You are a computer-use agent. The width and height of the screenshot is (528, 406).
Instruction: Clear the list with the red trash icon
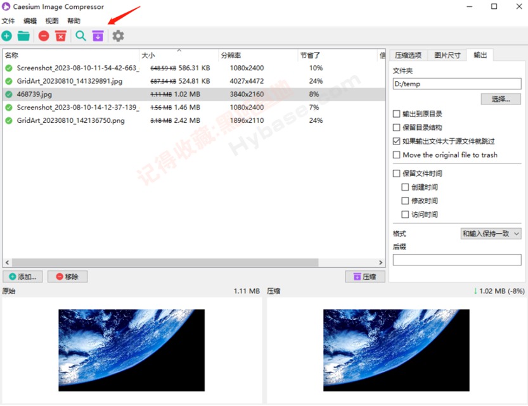point(61,35)
